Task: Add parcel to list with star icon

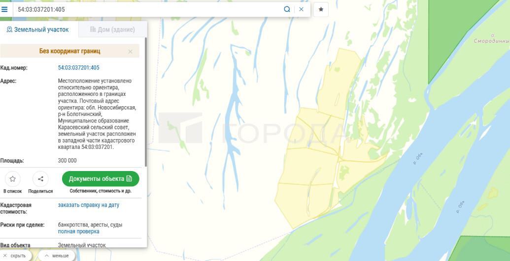Action: click(x=13, y=179)
